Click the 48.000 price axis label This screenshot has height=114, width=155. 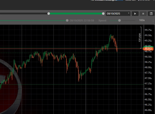coord(148,67)
